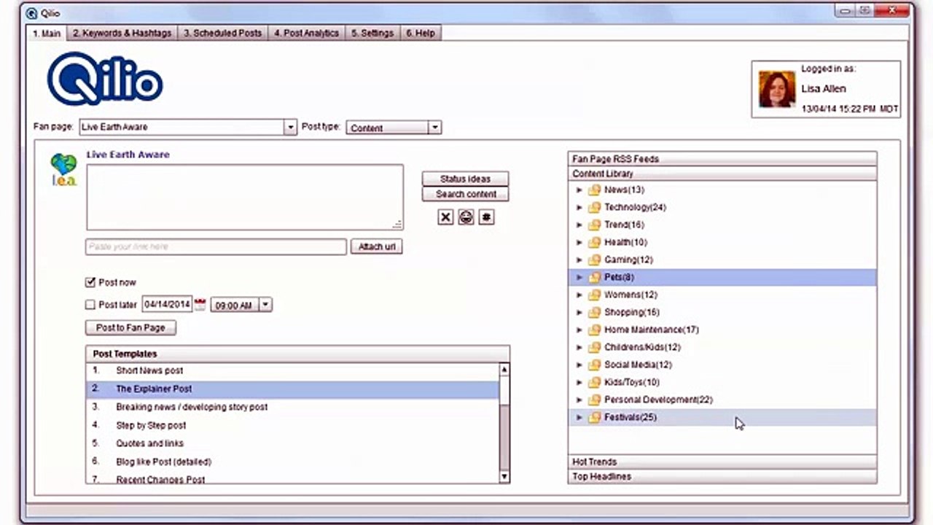Open the calendar date picker icon
The image size is (933, 525).
(200, 305)
